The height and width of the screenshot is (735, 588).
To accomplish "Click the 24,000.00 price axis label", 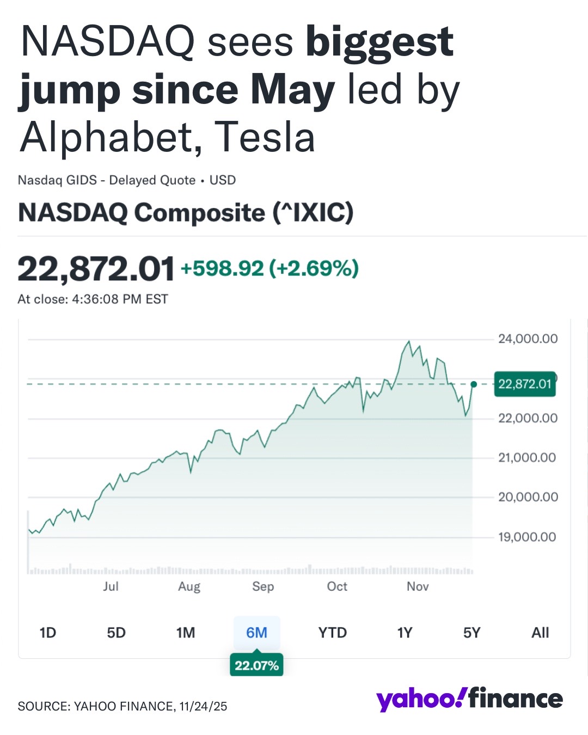I will coord(528,339).
